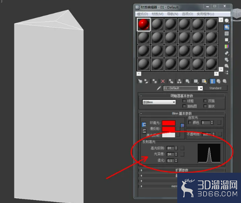Open the 实用程序(U) menu
This screenshot has height=203, width=241.
[x=205, y=14]
